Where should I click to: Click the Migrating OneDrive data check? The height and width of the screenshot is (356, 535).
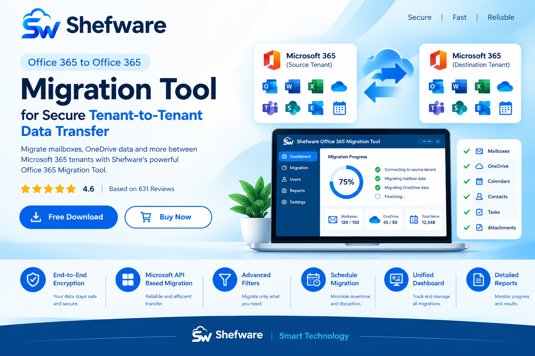click(378, 187)
